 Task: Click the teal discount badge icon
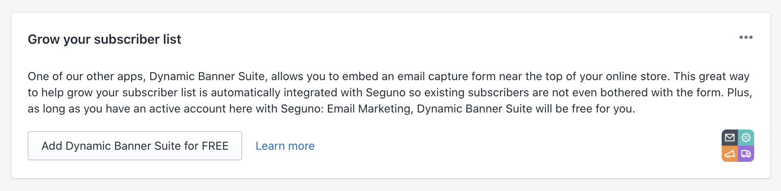746,138
